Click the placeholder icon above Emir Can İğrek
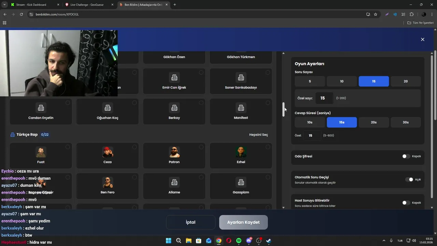This screenshot has height=246, width=437. coord(174,78)
